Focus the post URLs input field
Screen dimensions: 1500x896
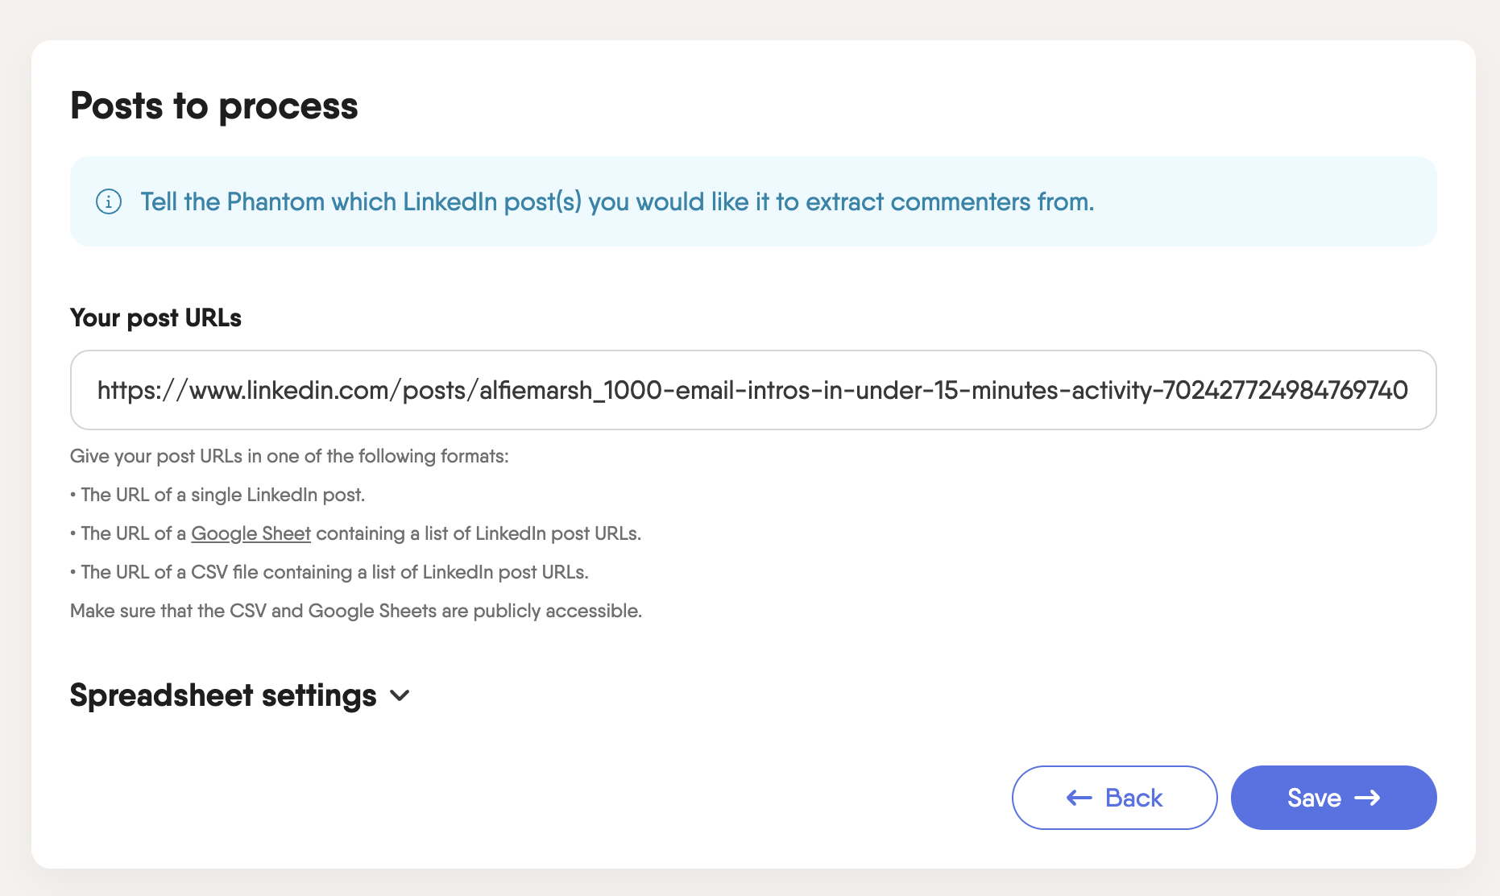tap(753, 390)
